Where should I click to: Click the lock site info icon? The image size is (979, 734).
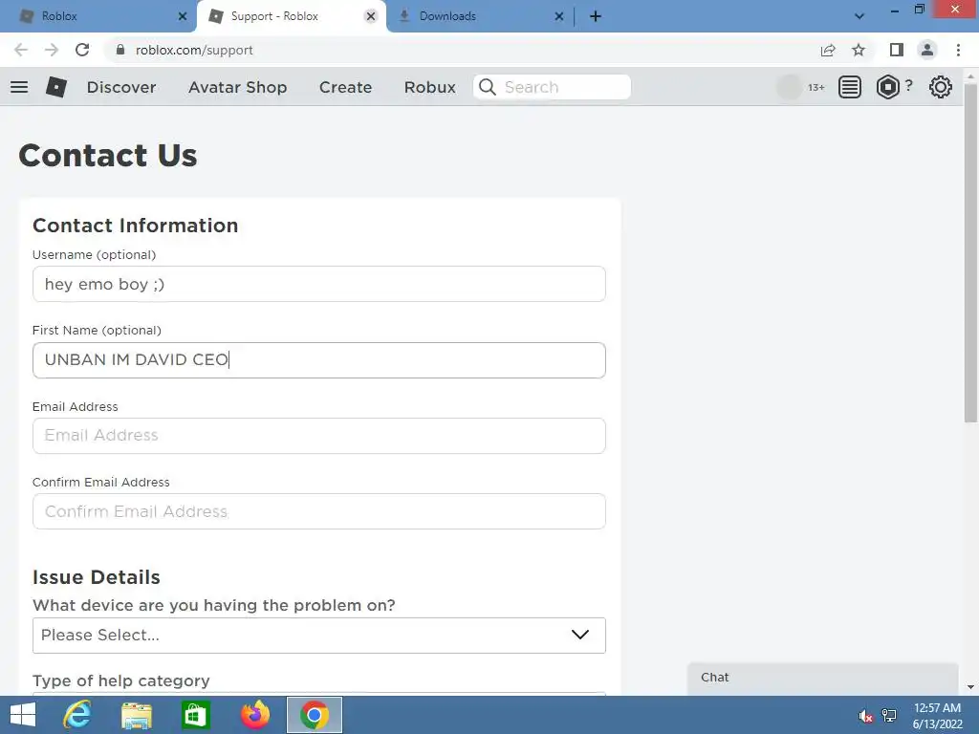coord(120,50)
